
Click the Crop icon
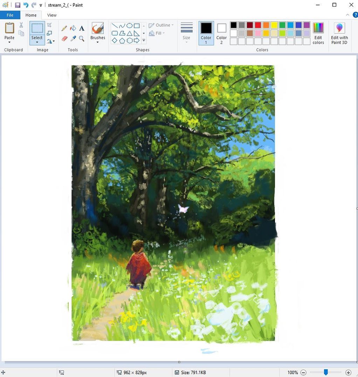coord(49,25)
